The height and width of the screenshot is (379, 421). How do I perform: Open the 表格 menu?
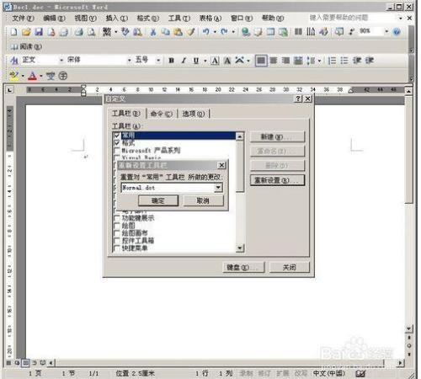[210, 19]
